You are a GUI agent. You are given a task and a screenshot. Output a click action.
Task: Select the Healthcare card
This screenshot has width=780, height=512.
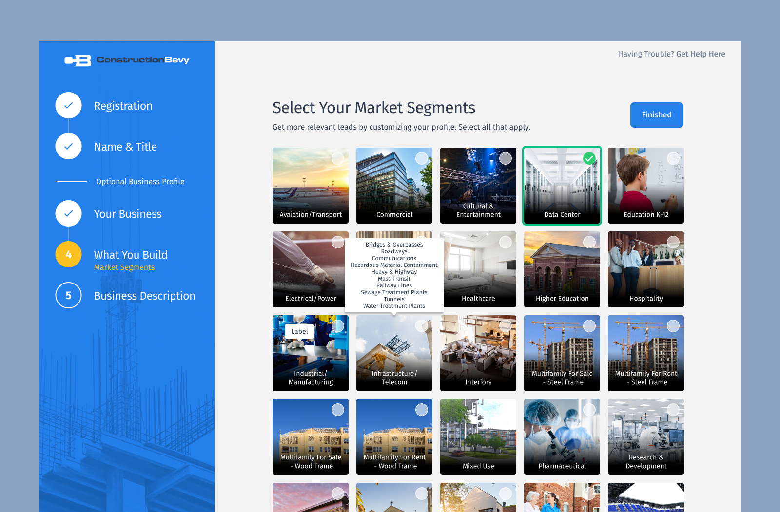[478, 269]
